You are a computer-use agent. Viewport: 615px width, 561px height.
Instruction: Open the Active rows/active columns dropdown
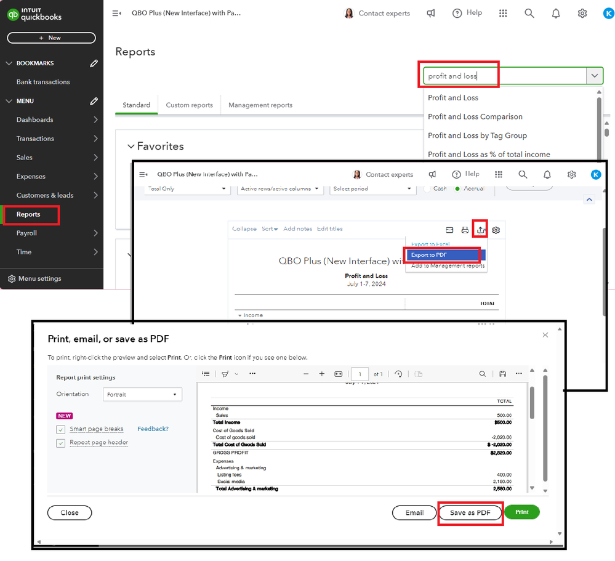pyautogui.click(x=280, y=188)
